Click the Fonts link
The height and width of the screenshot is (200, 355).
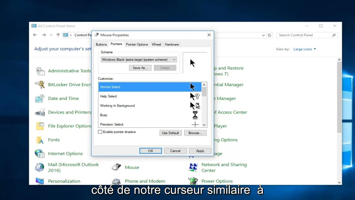coord(54,140)
